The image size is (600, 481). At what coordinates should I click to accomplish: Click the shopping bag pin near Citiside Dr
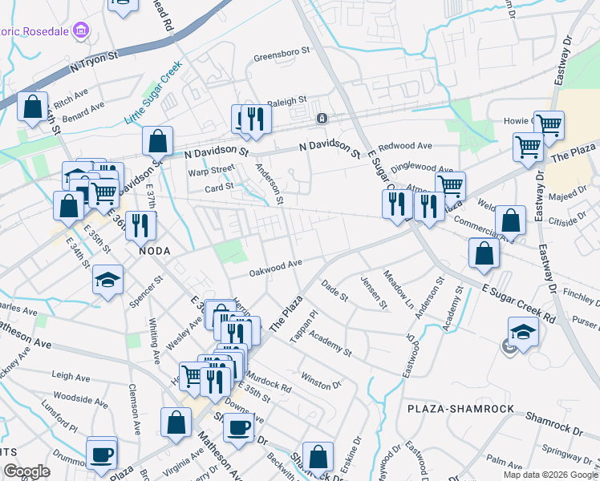(510, 224)
